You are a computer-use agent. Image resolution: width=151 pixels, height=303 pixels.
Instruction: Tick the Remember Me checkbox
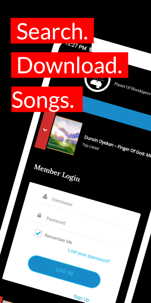pyautogui.click(x=38, y=233)
